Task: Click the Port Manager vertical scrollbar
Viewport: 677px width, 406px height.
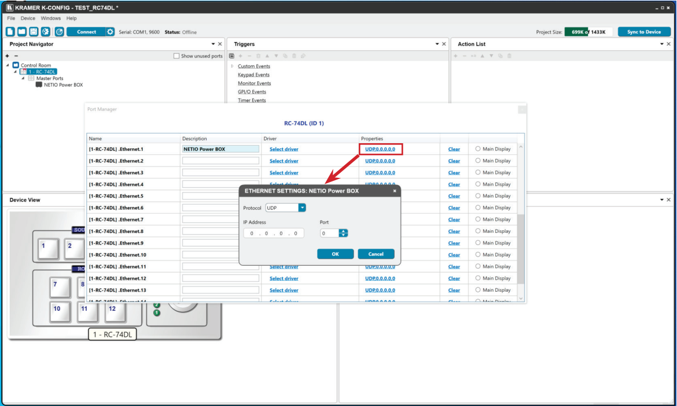Action: [521, 249]
